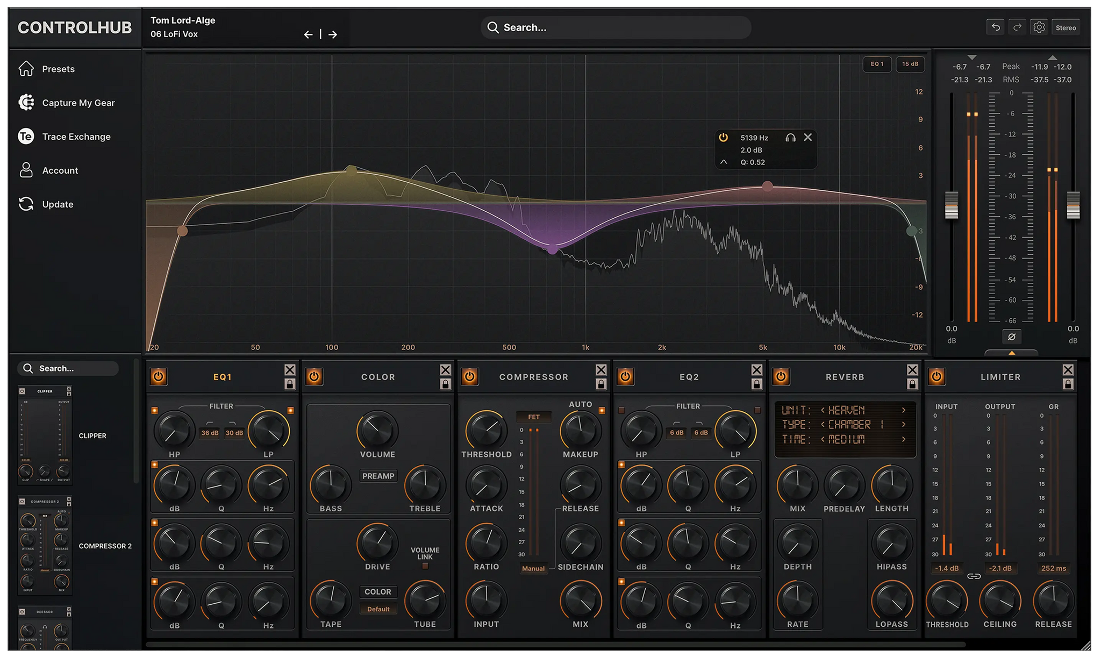
Task: Click the limiter 252 ms value
Action: tap(1053, 568)
